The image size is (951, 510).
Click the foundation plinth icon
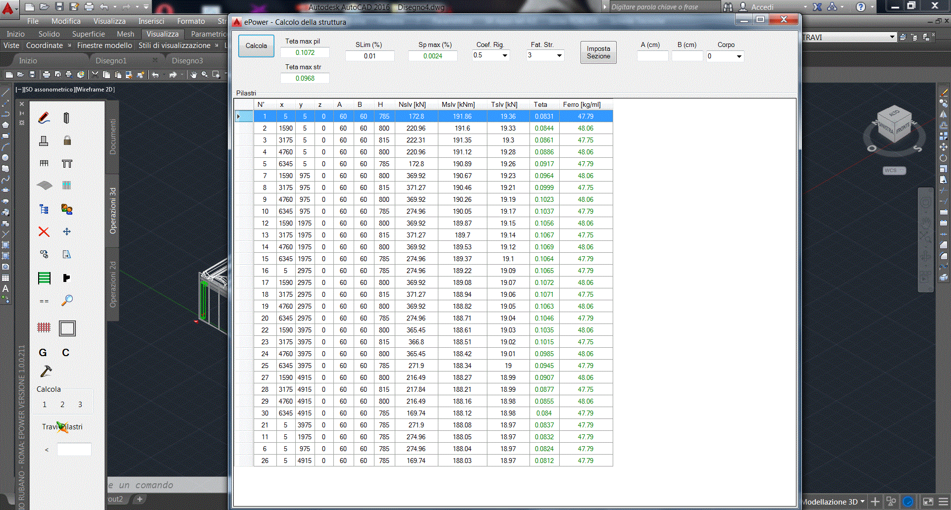pyautogui.click(x=44, y=141)
